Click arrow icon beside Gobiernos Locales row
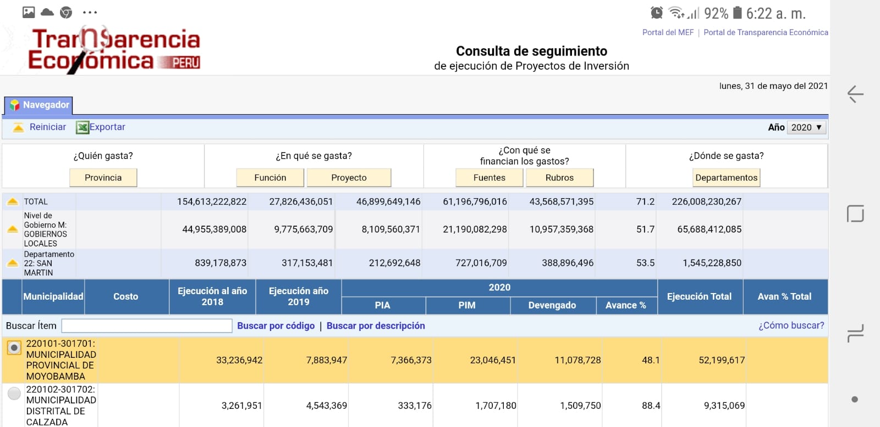The height and width of the screenshot is (427, 880). point(12,229)
